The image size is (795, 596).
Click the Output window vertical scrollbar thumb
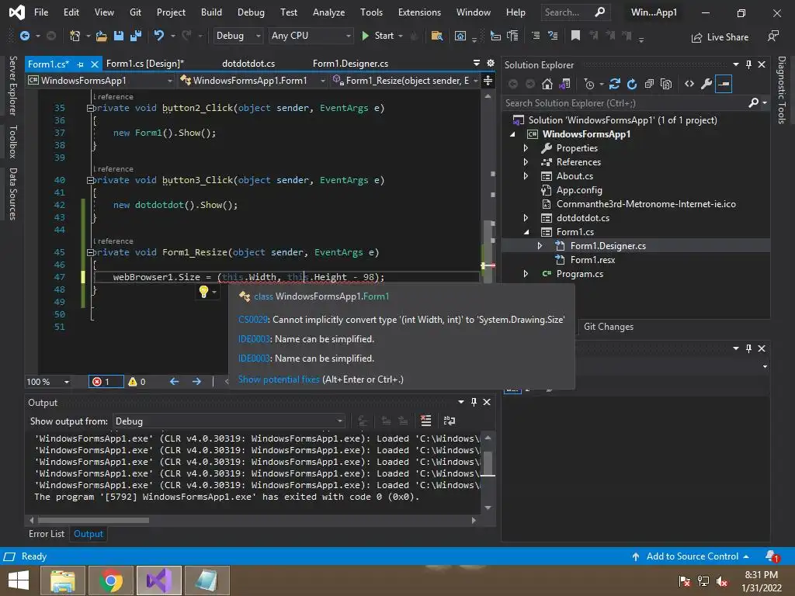488,463
